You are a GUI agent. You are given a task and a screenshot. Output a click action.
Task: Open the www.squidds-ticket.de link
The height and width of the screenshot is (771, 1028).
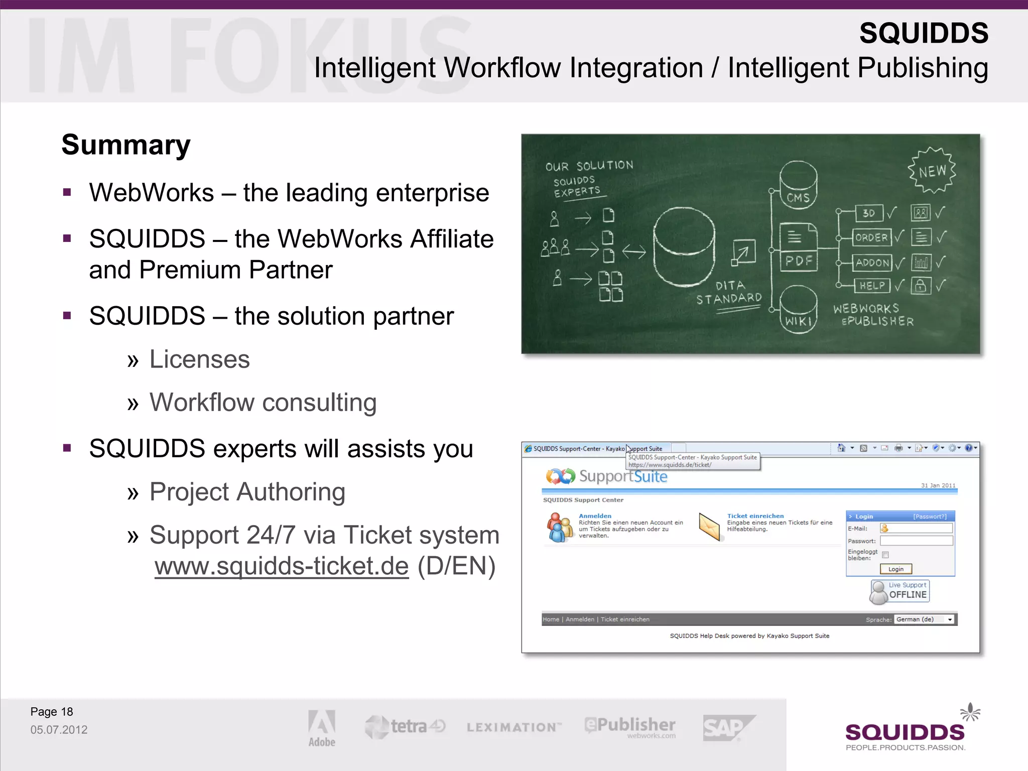[x=282, y=567]
